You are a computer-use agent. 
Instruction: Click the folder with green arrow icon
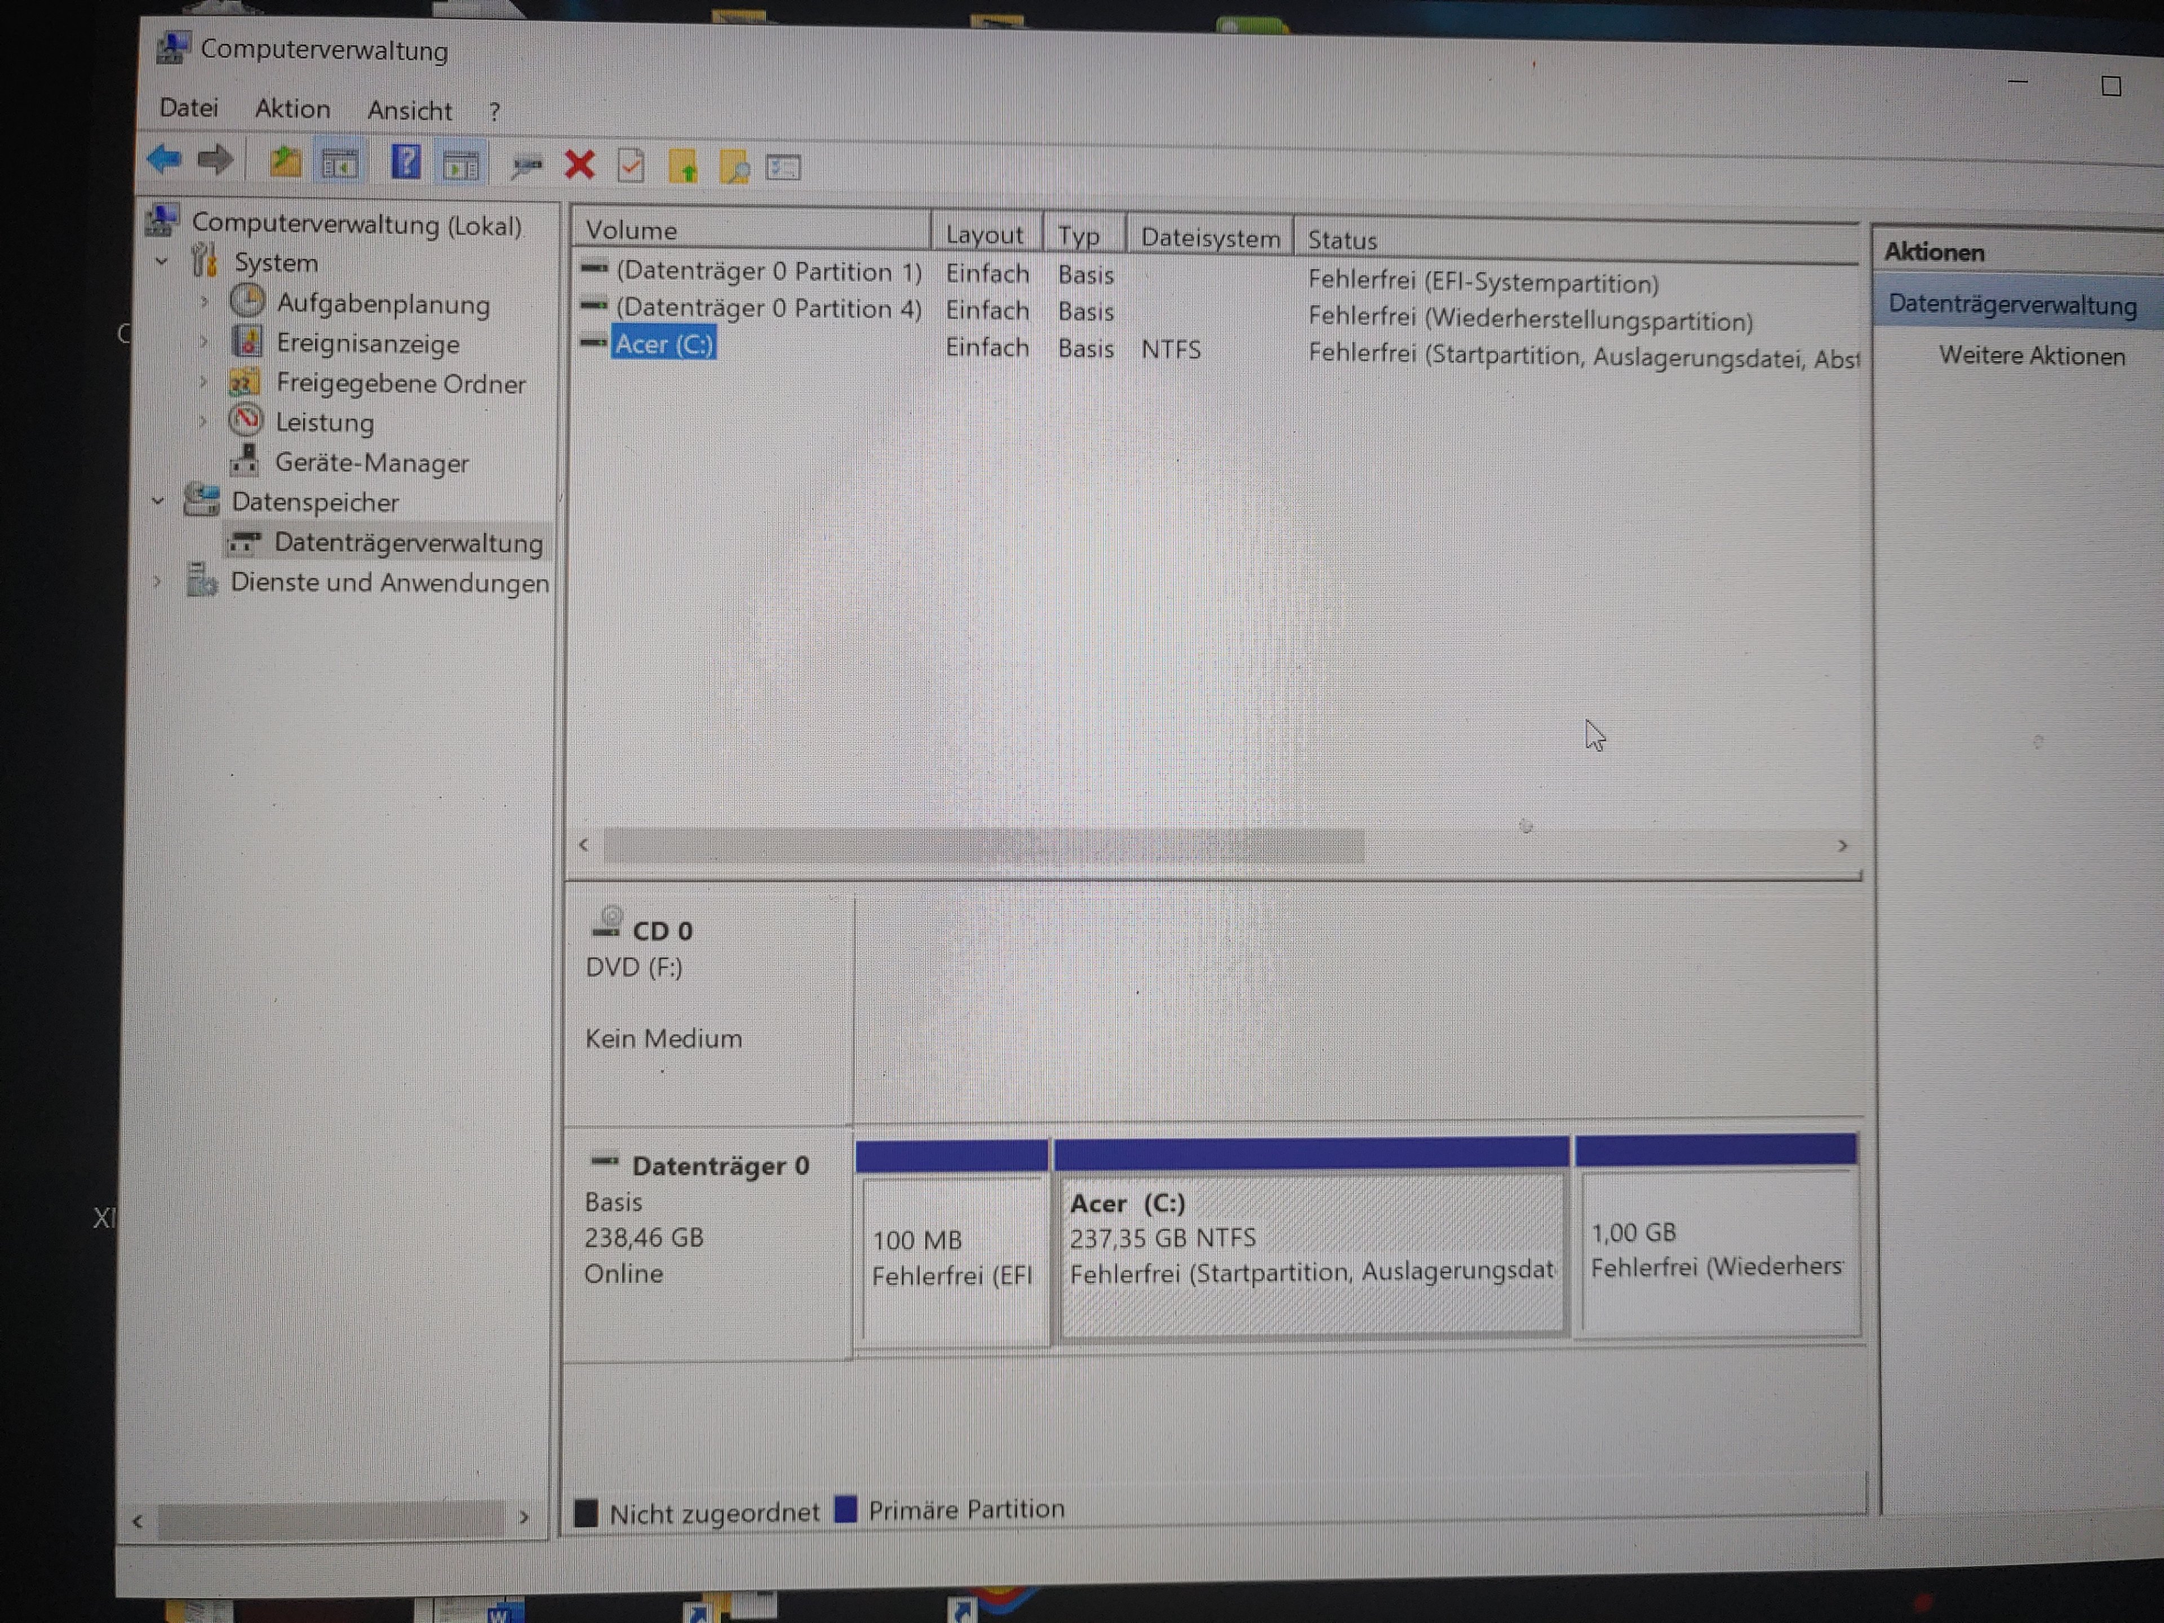pyautogui.click(x=683, y=167)
